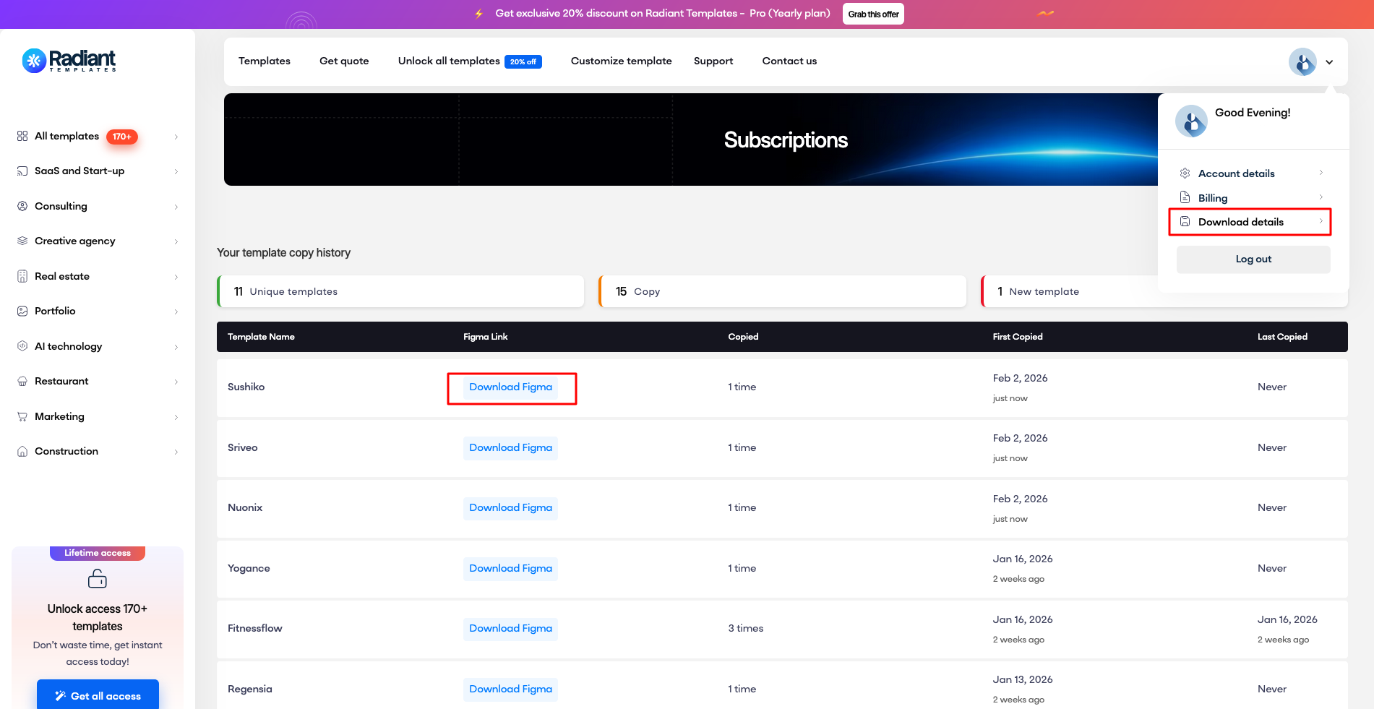The width and height of the screenshot is (1374, 709).
Task: Click the Copied column header
Action: click(743, 337)
